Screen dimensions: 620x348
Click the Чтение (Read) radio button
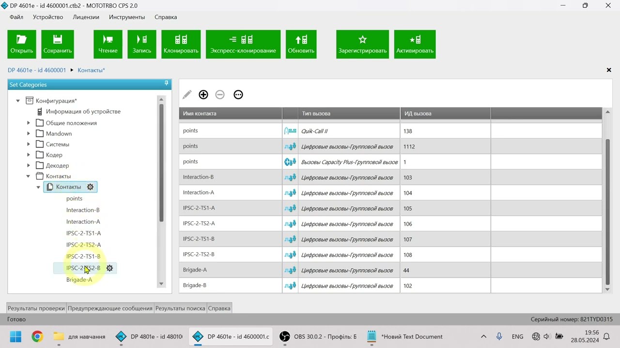tap(108, 44)
